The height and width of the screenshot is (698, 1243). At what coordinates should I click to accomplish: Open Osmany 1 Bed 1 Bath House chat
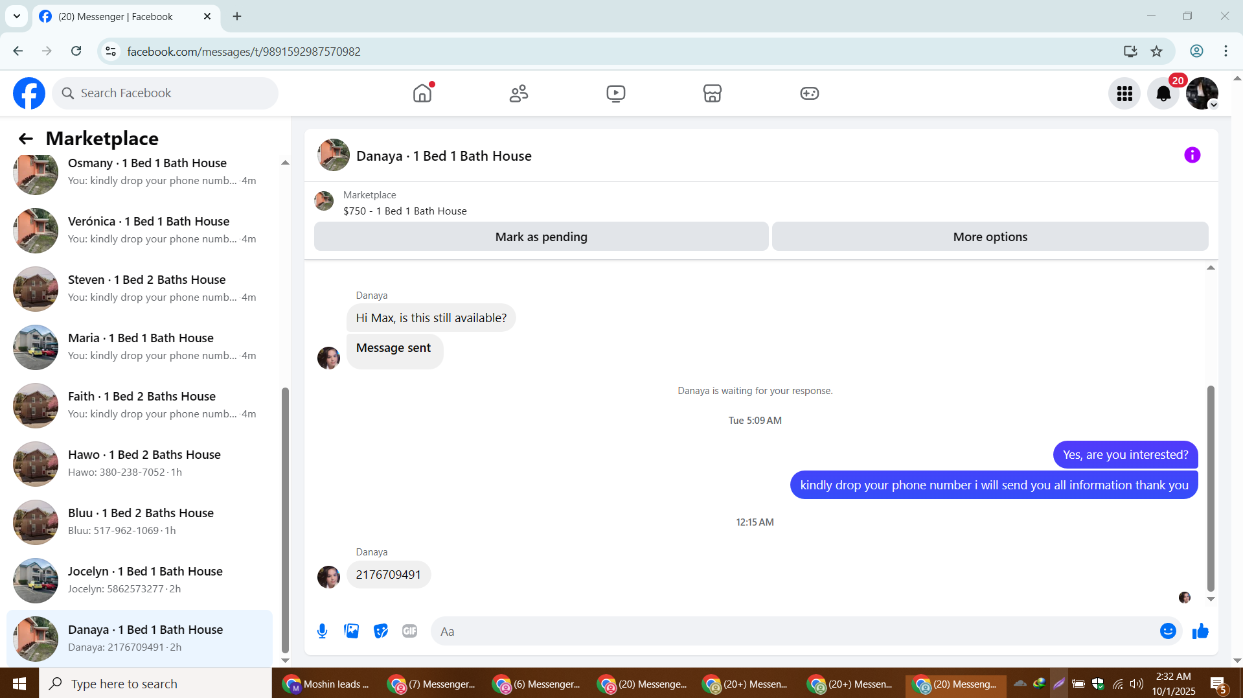tap(139, 172)
